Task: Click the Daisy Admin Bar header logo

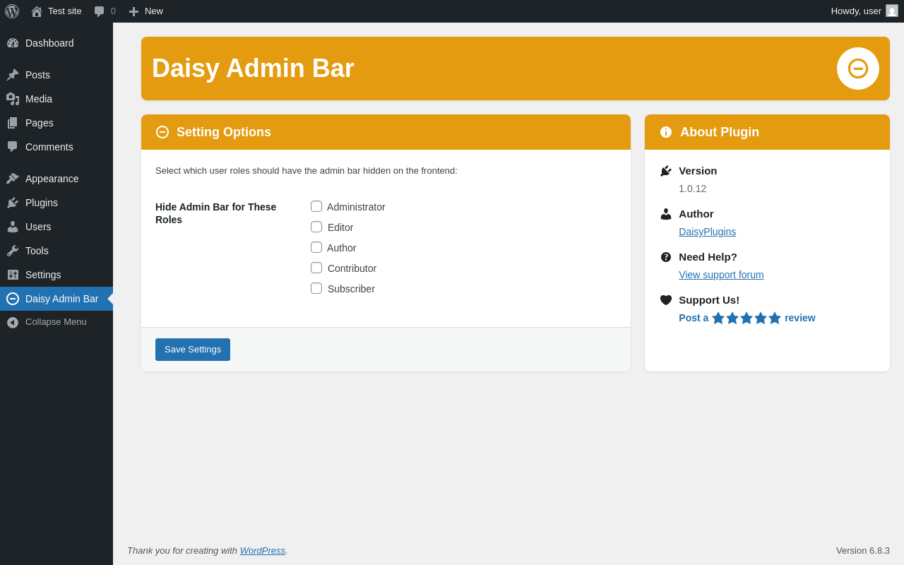Action: click(857, 69)
